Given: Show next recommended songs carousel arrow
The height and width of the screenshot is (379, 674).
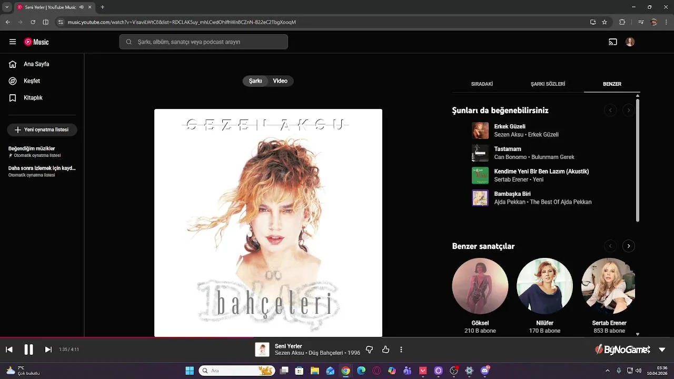Looking at the screenshot, I should pos(628,111).
